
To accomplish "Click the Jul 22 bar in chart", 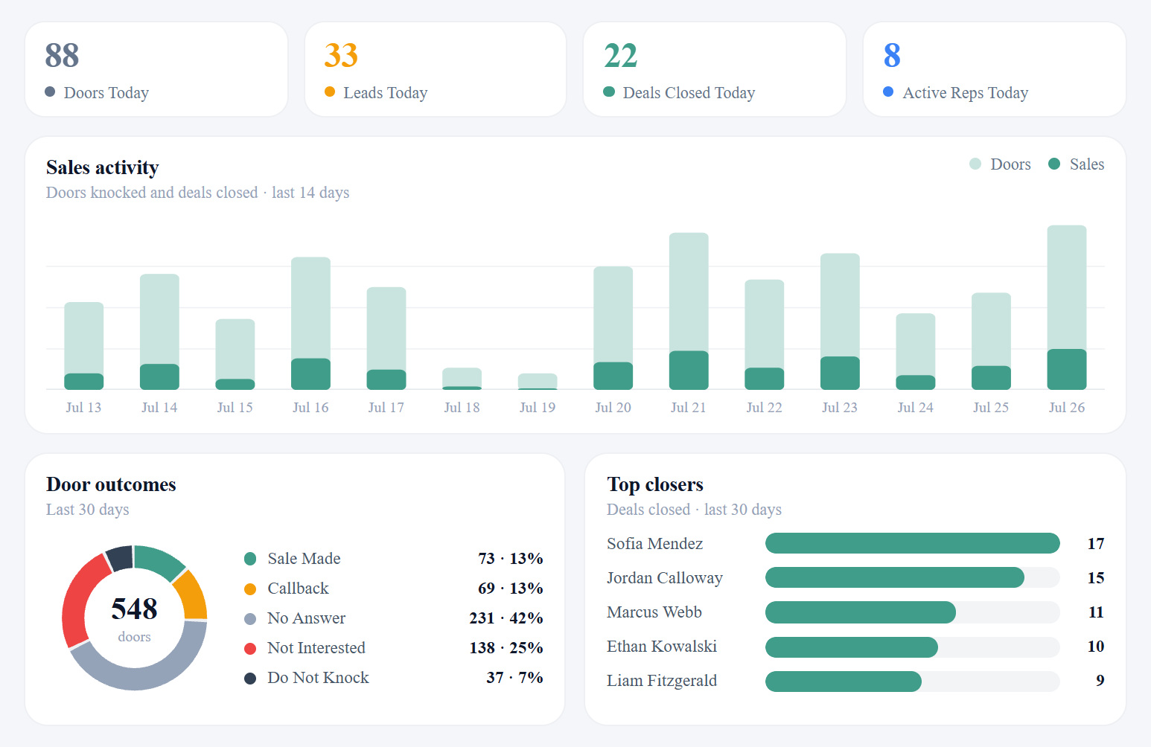I will click(765, 335).
